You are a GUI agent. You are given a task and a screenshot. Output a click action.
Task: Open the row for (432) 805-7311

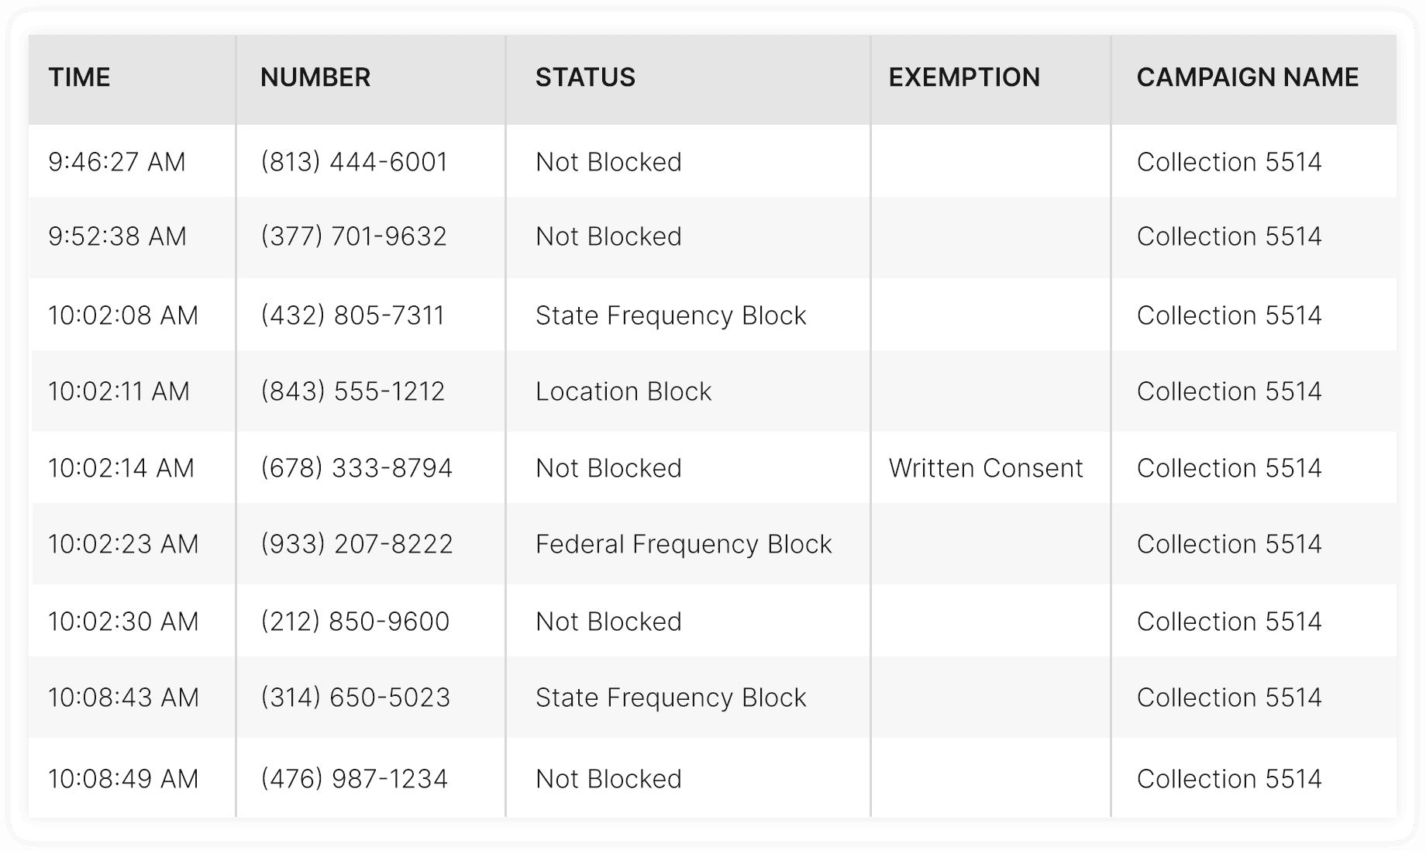[712, 315]
